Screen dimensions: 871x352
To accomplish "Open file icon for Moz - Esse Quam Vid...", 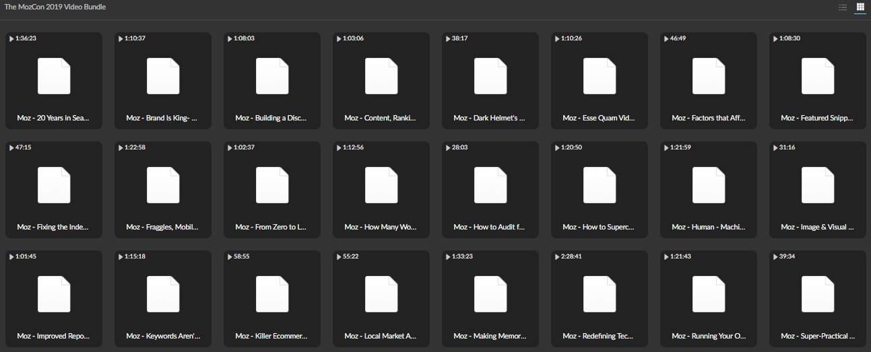I will pyautogui.click(x=600, y=76).
